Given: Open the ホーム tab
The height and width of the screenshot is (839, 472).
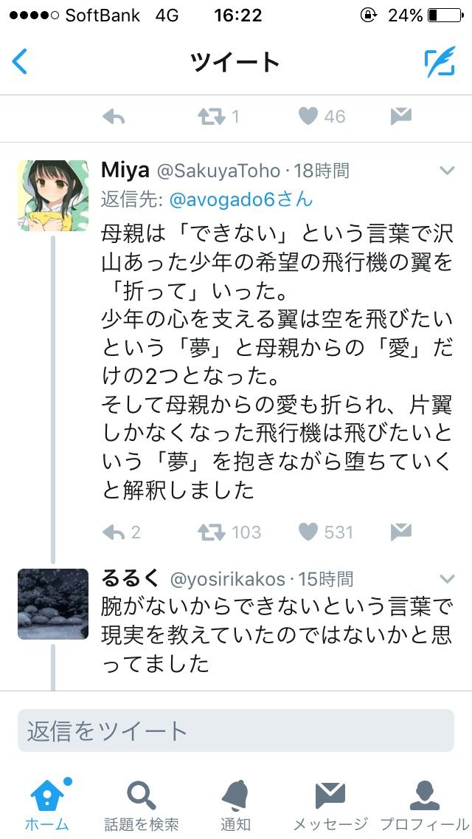Looking at the screenshot, I should (x=47, y=804).
